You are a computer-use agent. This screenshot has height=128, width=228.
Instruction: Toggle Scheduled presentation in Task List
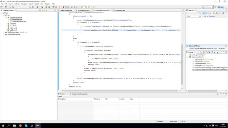pyautogui.click(x=207, y=13)
